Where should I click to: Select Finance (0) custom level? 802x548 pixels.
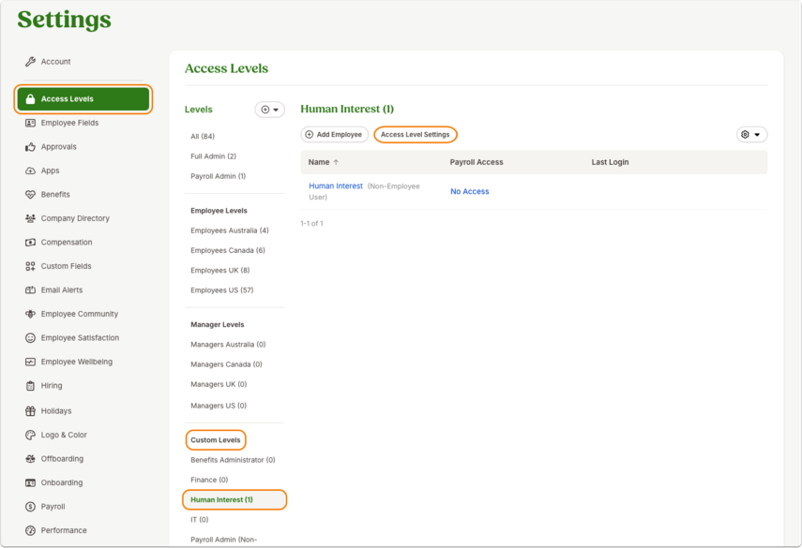click(209, 480)
